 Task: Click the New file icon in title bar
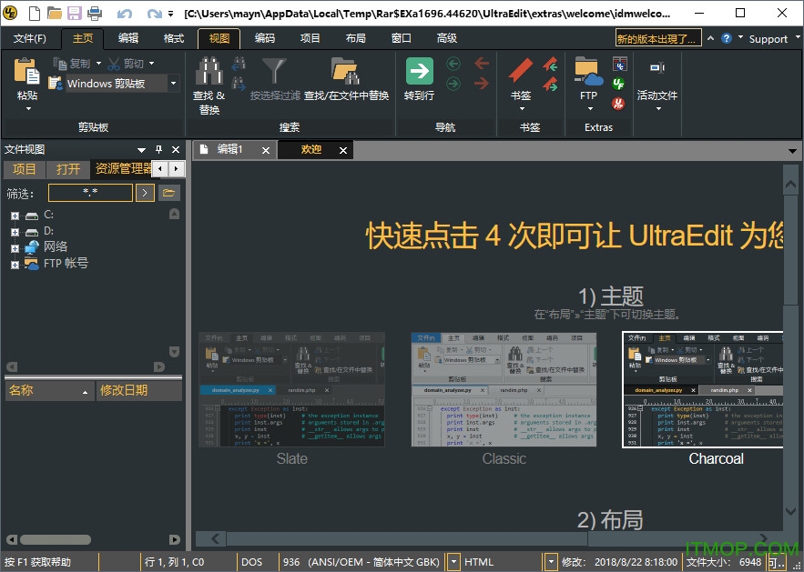click(x=35, y=13)
